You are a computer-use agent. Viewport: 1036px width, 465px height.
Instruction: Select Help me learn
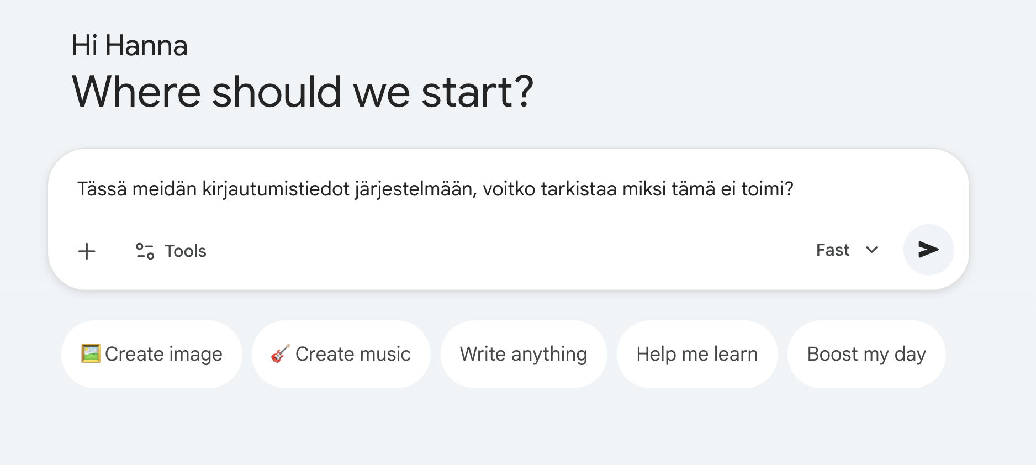click(697, 354)
